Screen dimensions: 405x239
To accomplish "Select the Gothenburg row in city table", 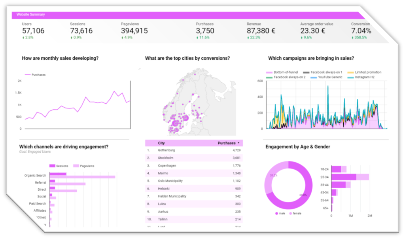I will (194, 150).
